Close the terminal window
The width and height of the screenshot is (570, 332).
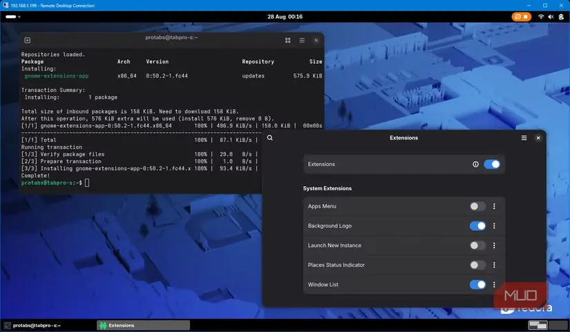(316, 40)
